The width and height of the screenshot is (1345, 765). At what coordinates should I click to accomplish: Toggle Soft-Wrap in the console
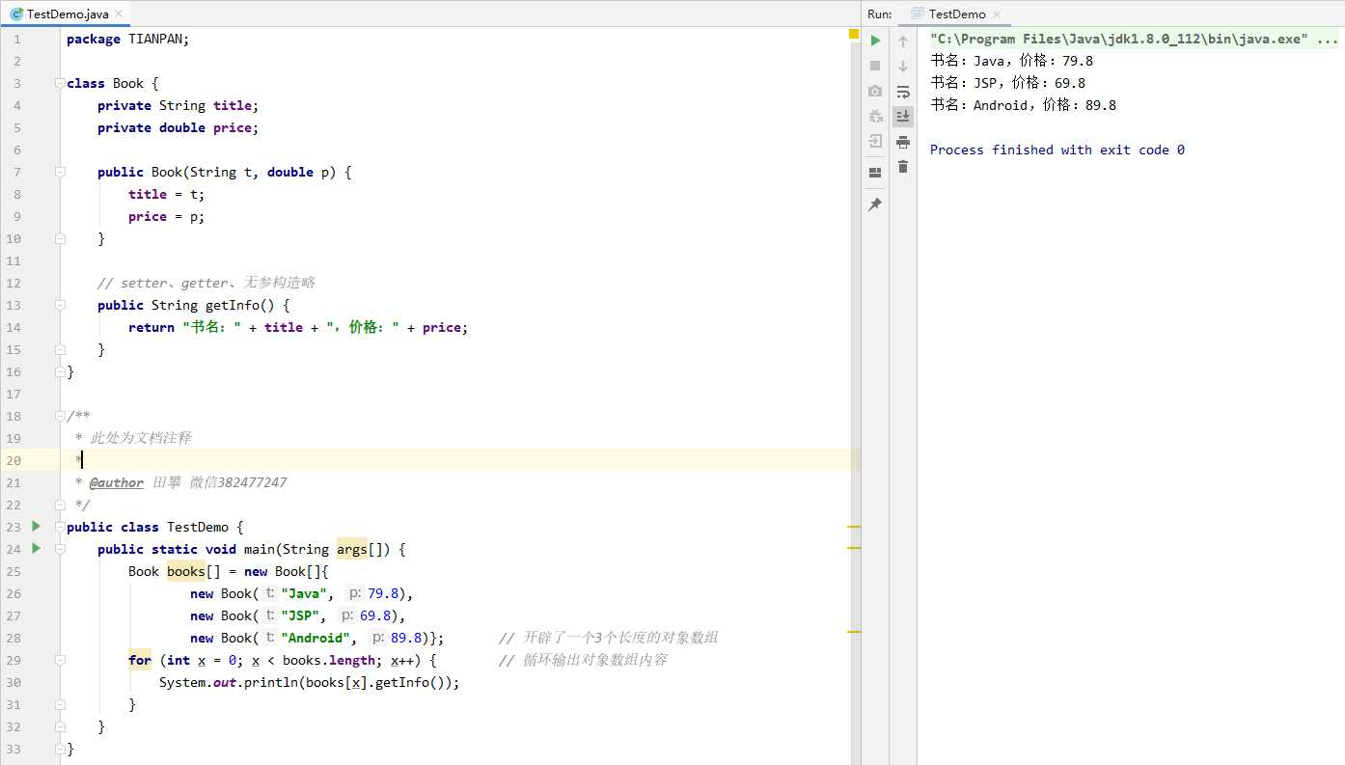(903, 92)
